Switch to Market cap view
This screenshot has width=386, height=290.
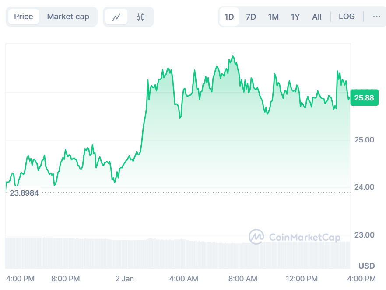click(68, 16)
